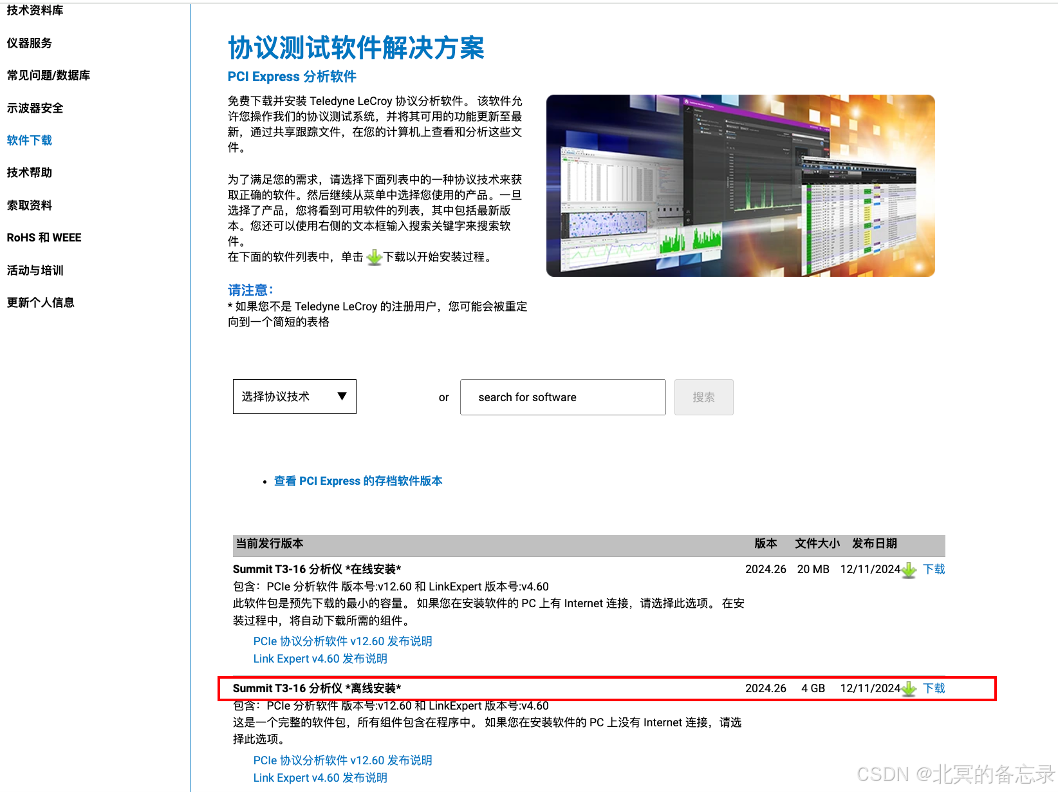Open 技术帮助 in sidebar
Screen dimensions: 1058x792
(x=29, y=173)
